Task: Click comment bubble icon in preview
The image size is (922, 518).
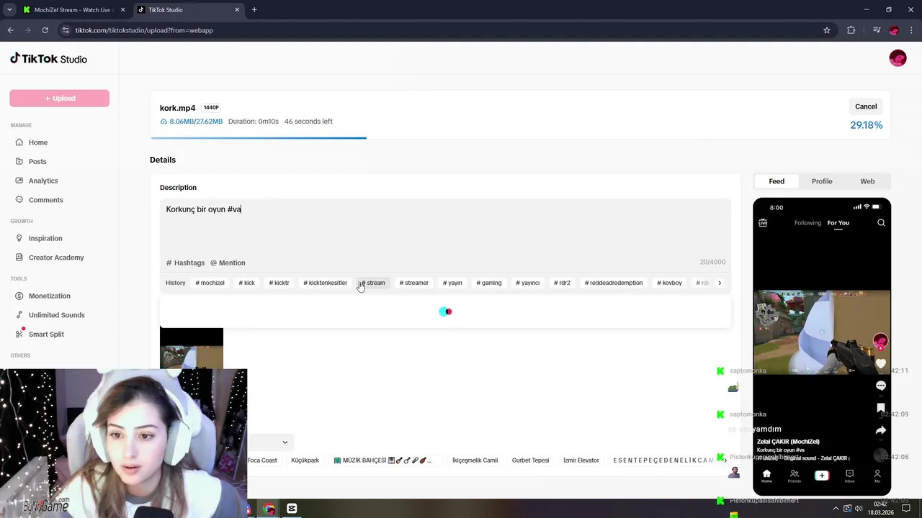Action: (880, 386)
